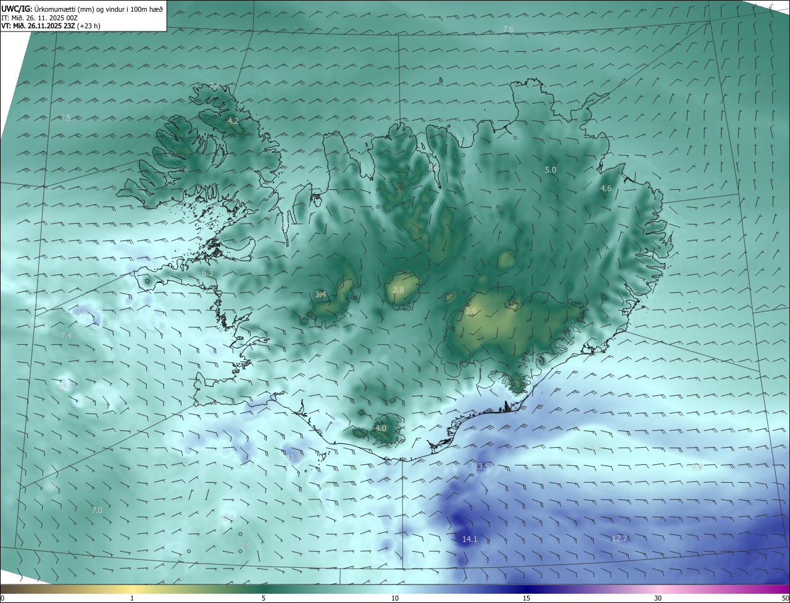Click the '1' tick label on the color scale
790x603 pixels.
point(132,598)
